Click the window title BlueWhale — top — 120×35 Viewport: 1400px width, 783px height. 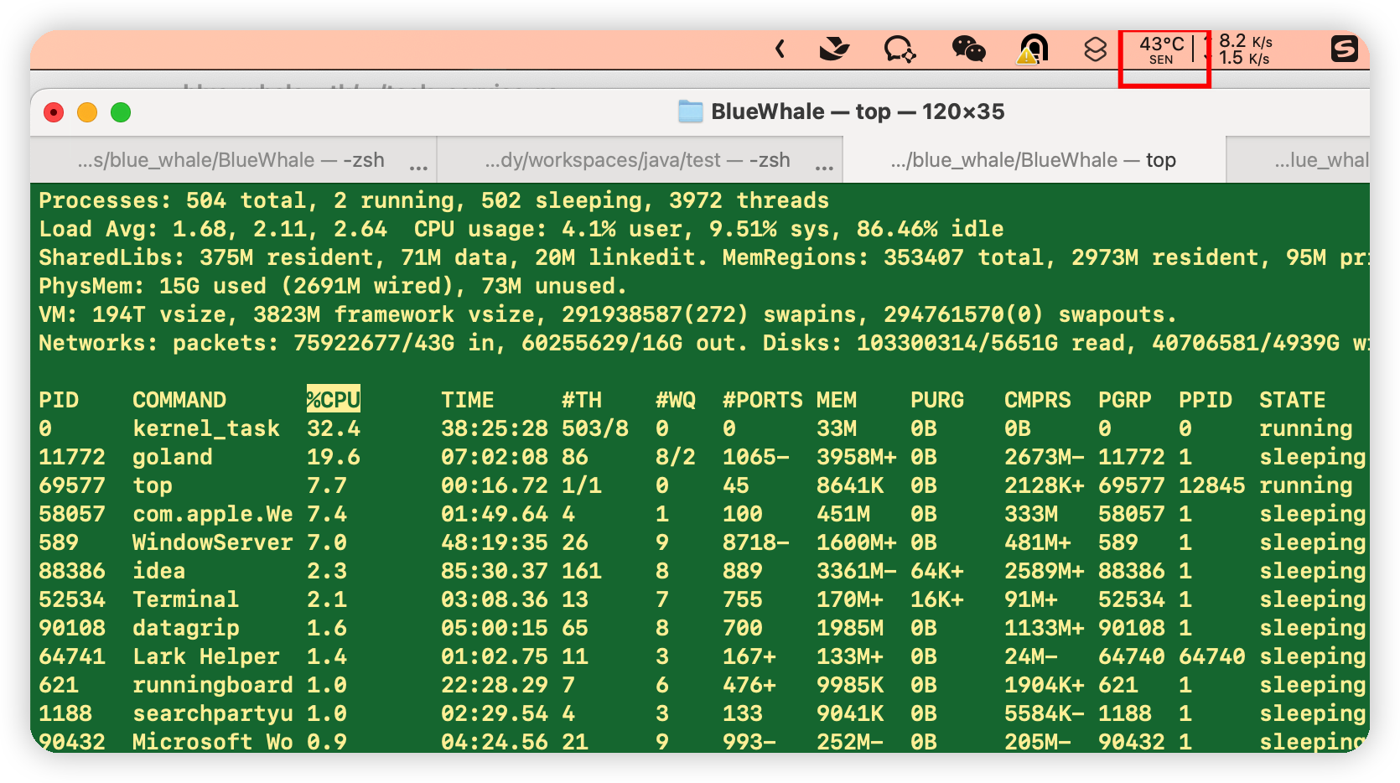tap(858, 111)
